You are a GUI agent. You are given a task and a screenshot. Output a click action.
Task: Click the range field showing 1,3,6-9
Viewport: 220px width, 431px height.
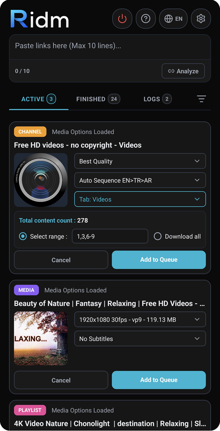110,237
